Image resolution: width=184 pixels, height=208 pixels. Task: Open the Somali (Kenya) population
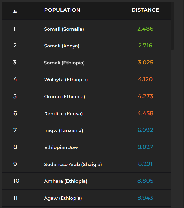point(62,46)
